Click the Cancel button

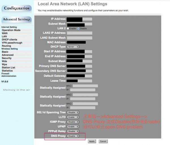point(103,141)
